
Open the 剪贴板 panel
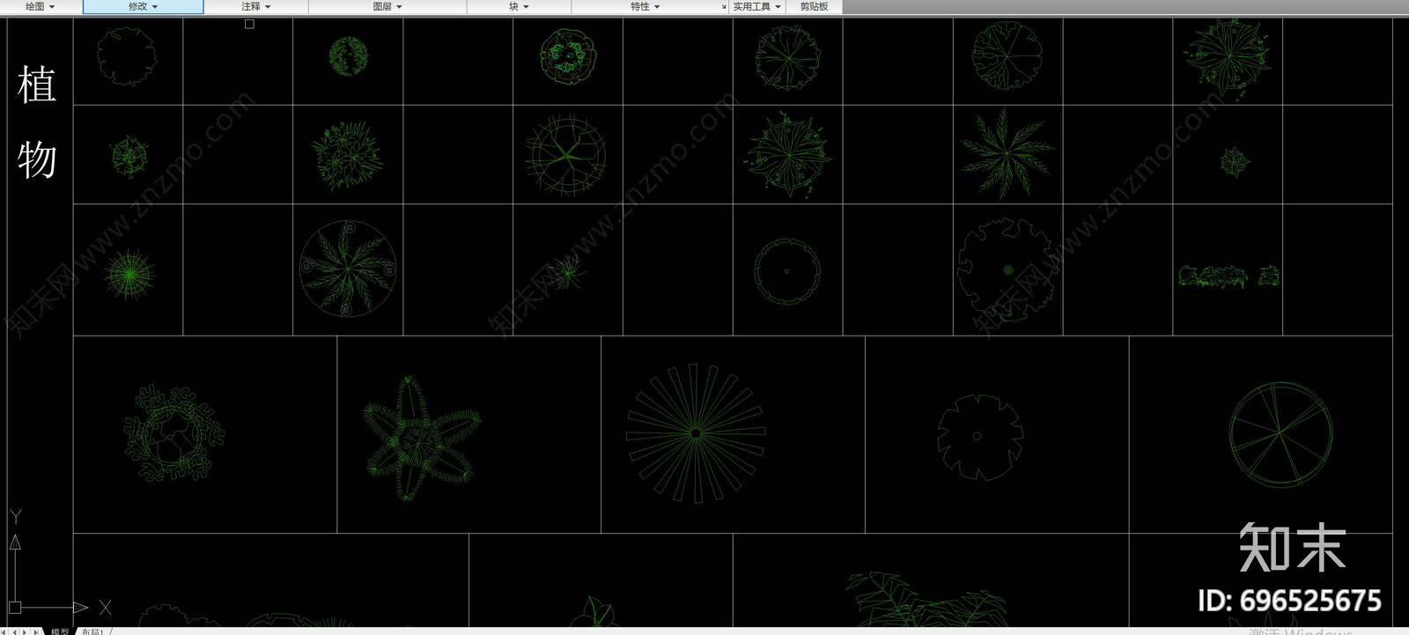814,6
